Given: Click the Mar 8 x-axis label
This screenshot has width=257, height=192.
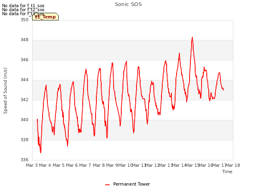Looking at the screenshot, I should [x=99, y=165].
